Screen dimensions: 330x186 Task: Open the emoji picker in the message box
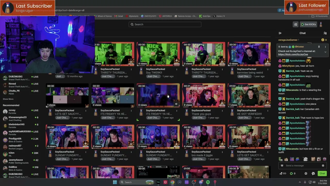click(323, 166)
